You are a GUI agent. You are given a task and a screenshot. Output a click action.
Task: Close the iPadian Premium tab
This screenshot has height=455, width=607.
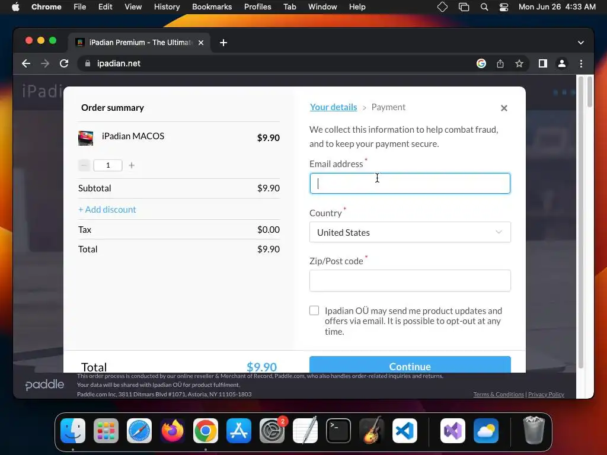(201, 43)
